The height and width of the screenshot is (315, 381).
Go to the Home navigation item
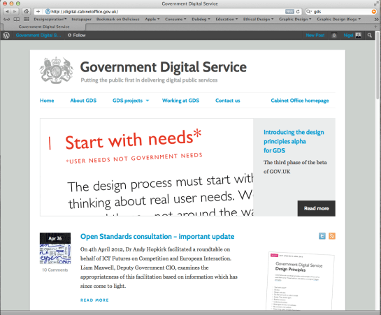47,101
